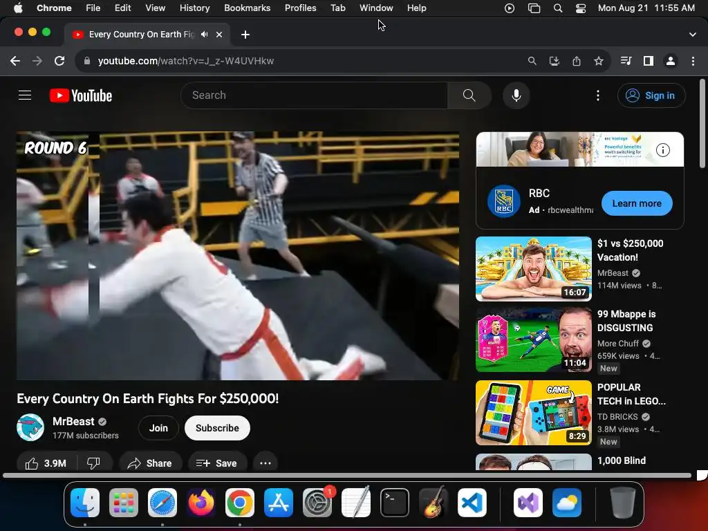
Task: Close the Every Country On Earth tab
Action: tap(219, 35)
